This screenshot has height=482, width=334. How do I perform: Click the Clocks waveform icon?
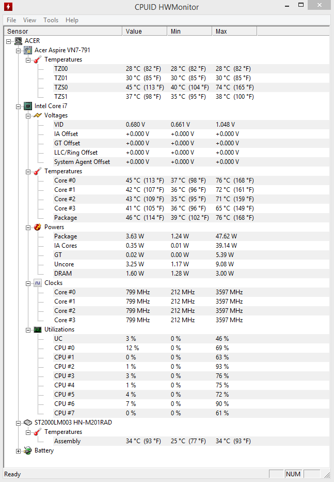pos(37,283)
